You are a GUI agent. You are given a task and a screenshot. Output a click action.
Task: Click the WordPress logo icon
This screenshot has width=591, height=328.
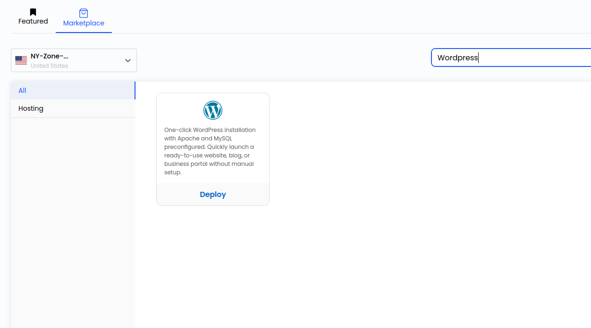[x=213, y=110]
